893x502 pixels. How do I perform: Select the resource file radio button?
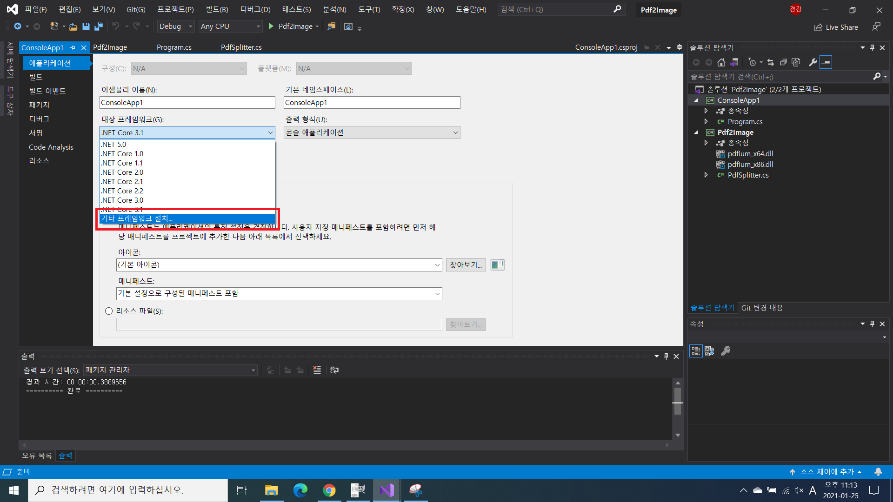109,311
